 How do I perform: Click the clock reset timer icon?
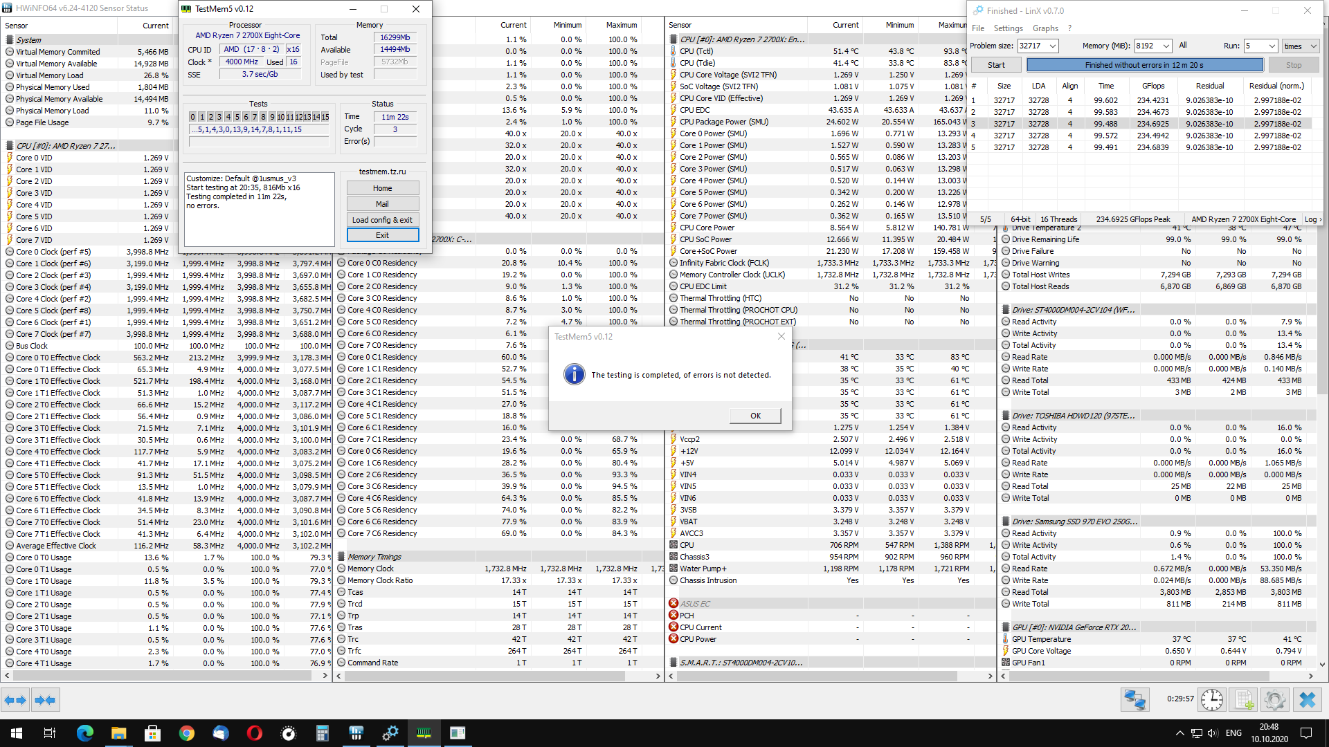(x=1211, y=700)
